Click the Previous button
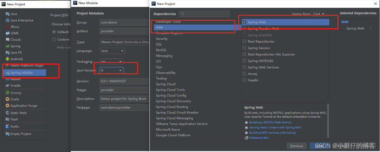The height and width of the screenshot is (152, 380). pyautogui.click(x=297, y=146)
